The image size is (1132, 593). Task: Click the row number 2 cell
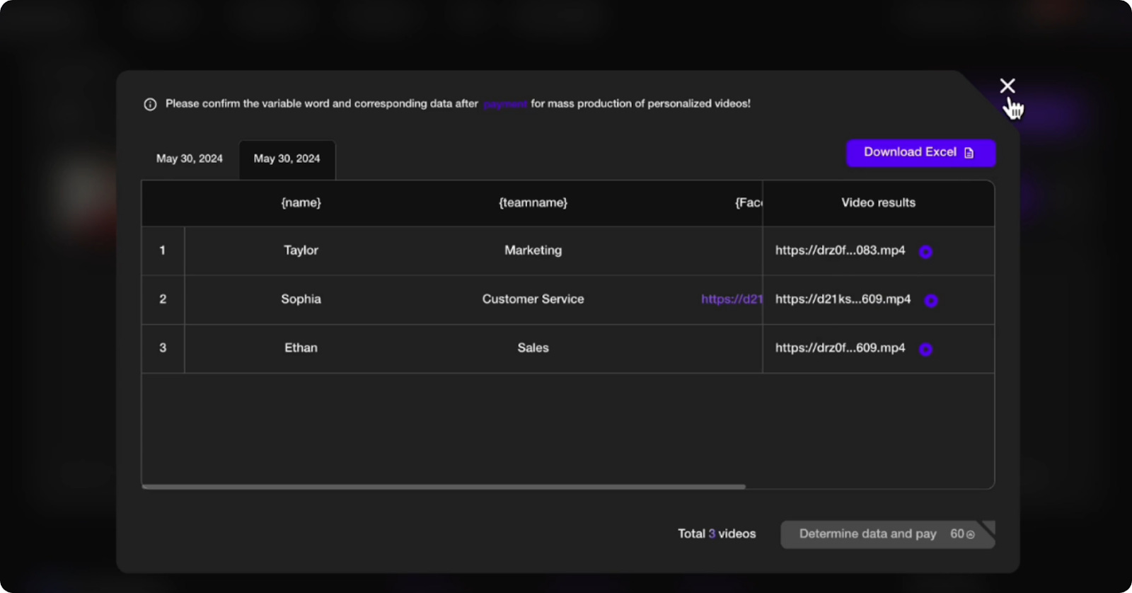pos(163,299)
